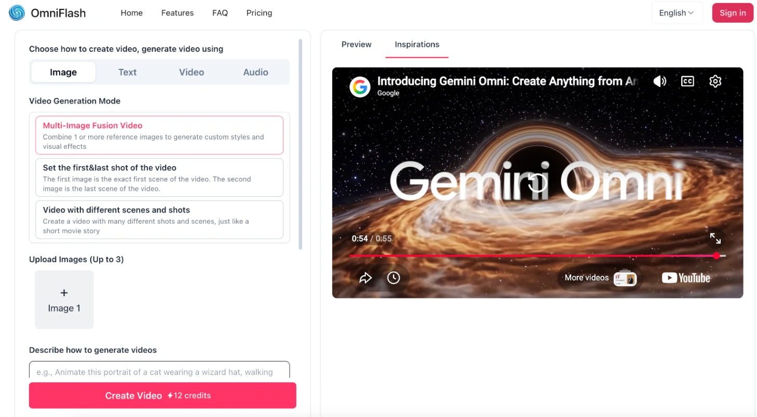This screenshot has height=417, width=757.
Task: Choose Multi-Image Fusion Video mode
Action: point(159,135)
